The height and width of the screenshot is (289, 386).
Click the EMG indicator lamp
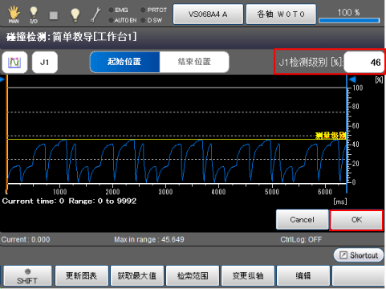pyautogui.click(x=111, y=10)
